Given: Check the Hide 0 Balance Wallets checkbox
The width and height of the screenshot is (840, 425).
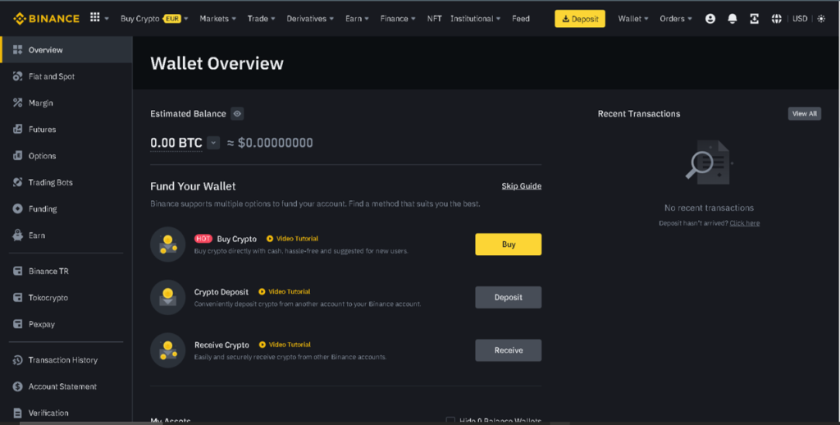Looking at the screenshot, I should tap(450, 421).
